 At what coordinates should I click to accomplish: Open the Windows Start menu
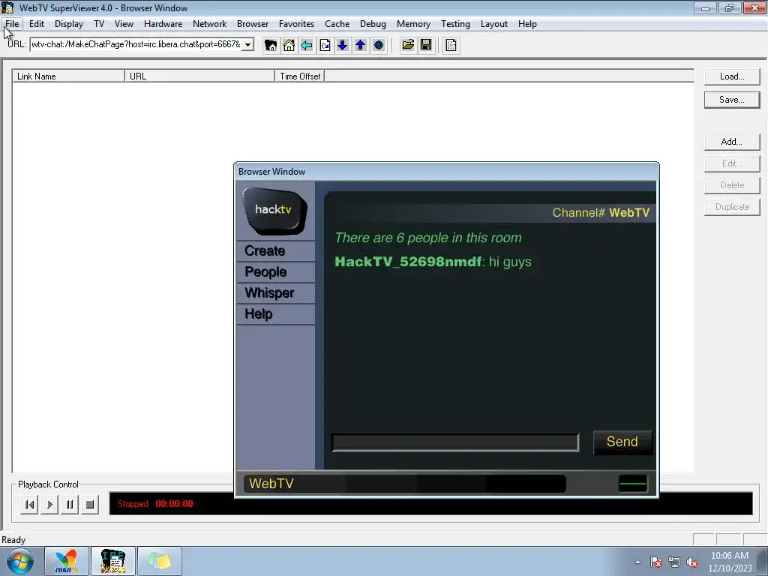[x=19, y=561]
